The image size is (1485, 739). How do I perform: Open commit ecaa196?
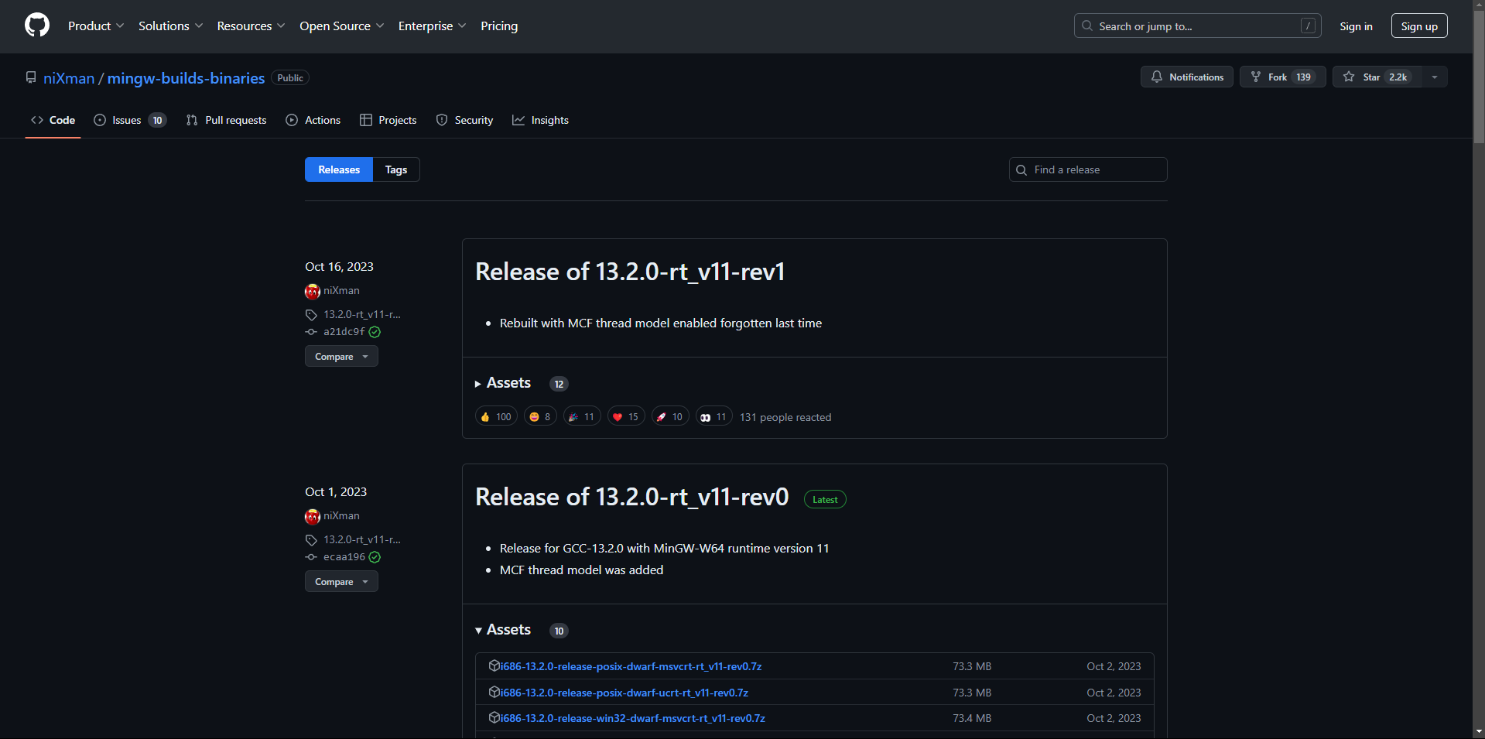(x=344, y=556)
